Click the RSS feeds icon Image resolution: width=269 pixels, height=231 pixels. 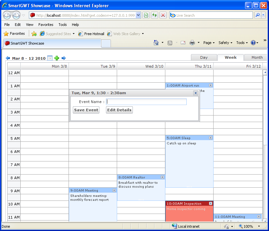pos(170,43)
